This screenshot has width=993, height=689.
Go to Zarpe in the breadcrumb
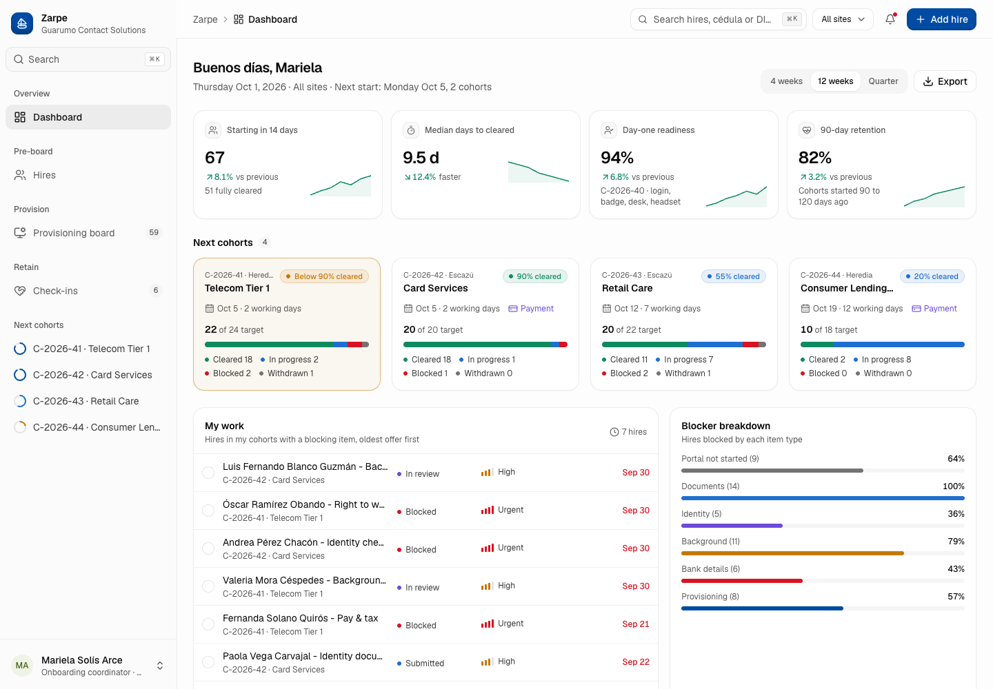pyautogui.click(x=205, y=19)
